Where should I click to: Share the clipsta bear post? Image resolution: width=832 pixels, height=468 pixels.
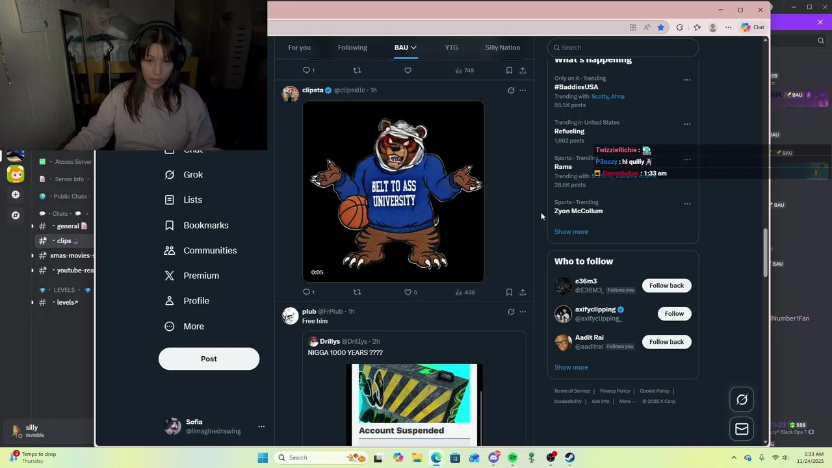(x=523, y=292)
